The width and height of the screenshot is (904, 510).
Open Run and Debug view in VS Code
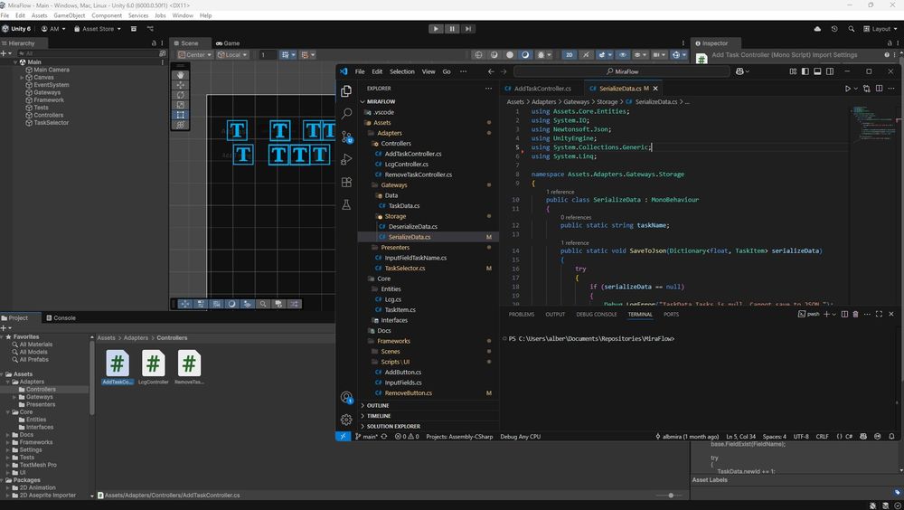(x=346, y=159)
